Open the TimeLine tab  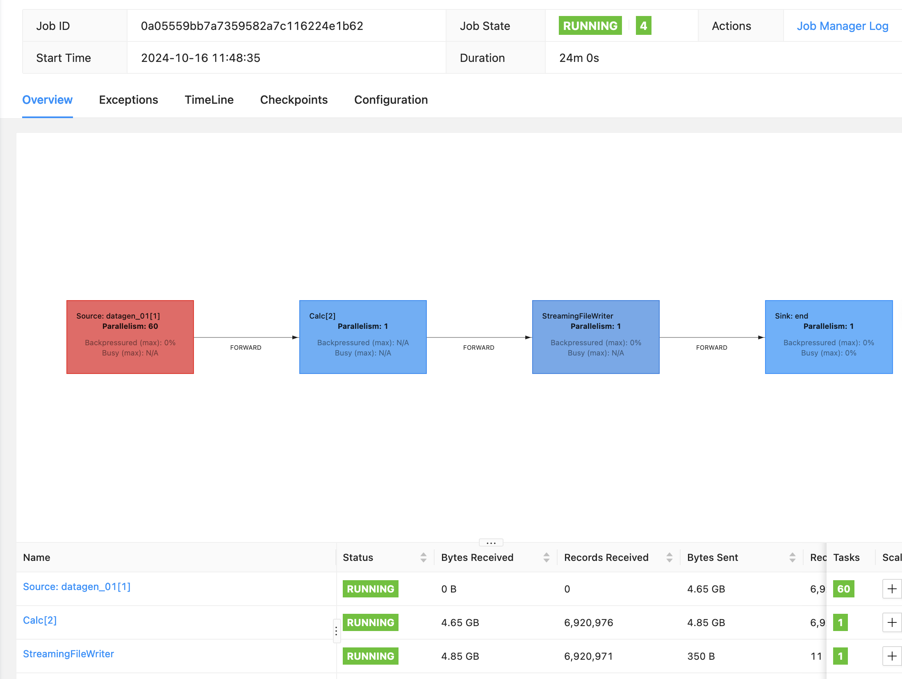tap(209, 100)
